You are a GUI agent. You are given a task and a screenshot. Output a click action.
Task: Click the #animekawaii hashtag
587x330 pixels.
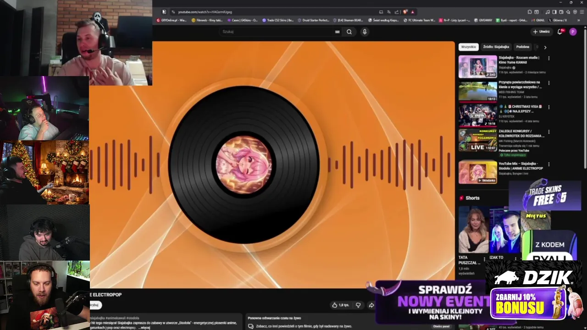pyautogui.click(x=115, y=318)
